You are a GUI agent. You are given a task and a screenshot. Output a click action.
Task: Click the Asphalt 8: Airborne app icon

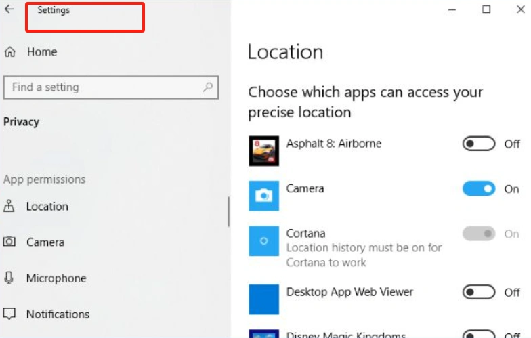[263, 151]
